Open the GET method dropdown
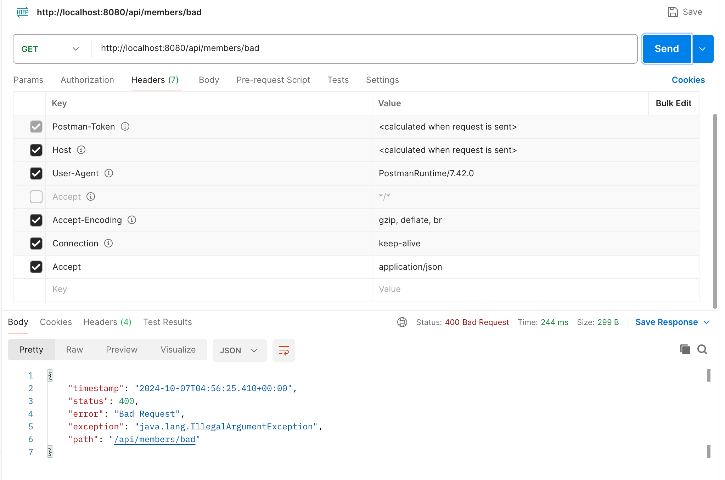The image size is (725, 480). [50, 49]
